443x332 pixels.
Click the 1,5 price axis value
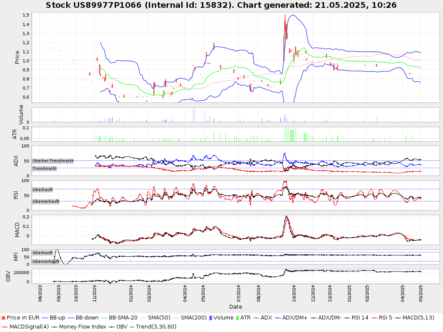[x=26, y=15]
